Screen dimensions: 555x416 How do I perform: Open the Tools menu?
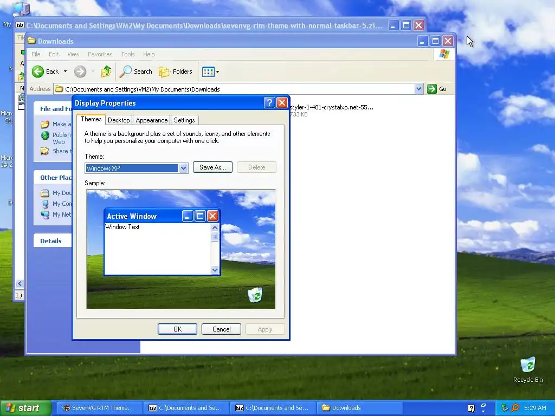tap(128, 54)
